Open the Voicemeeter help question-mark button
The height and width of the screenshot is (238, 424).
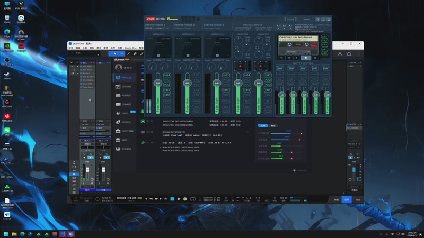pos(318,20)
